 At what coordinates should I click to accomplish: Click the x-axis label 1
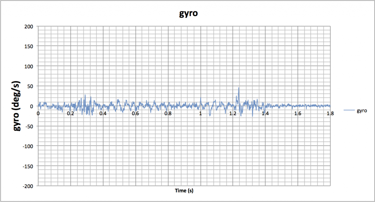point(200,114)
